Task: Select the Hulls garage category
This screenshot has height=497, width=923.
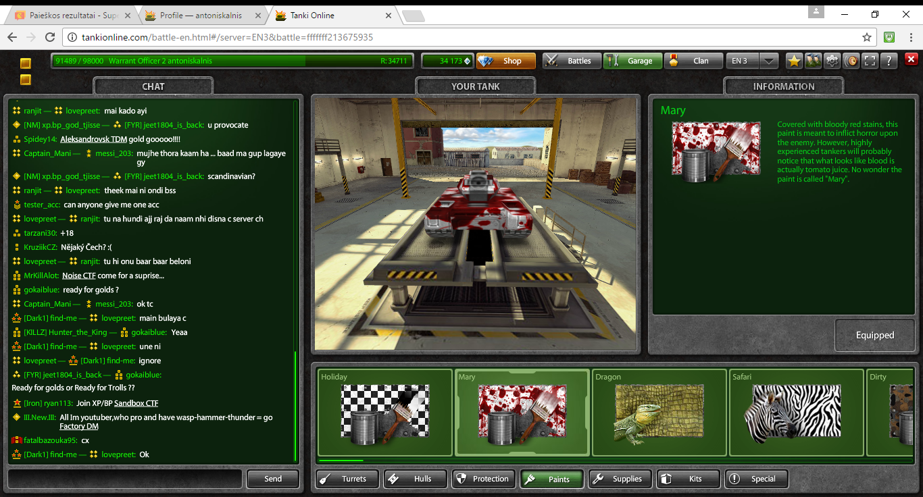Action: pyautogui.click(x=416, y=479)
